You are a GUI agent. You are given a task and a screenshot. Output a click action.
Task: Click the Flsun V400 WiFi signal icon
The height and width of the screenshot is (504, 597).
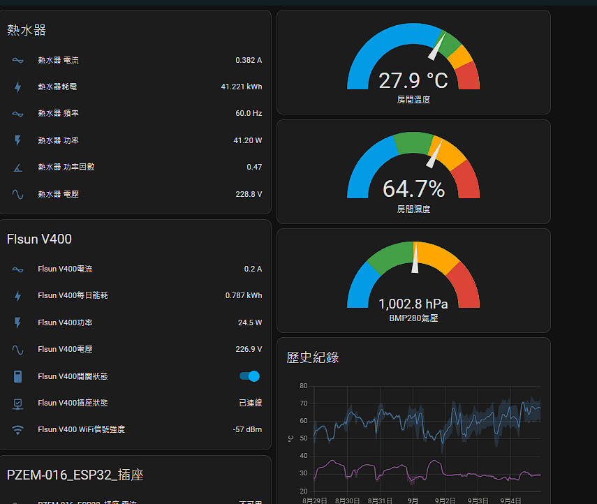(17, 430)
